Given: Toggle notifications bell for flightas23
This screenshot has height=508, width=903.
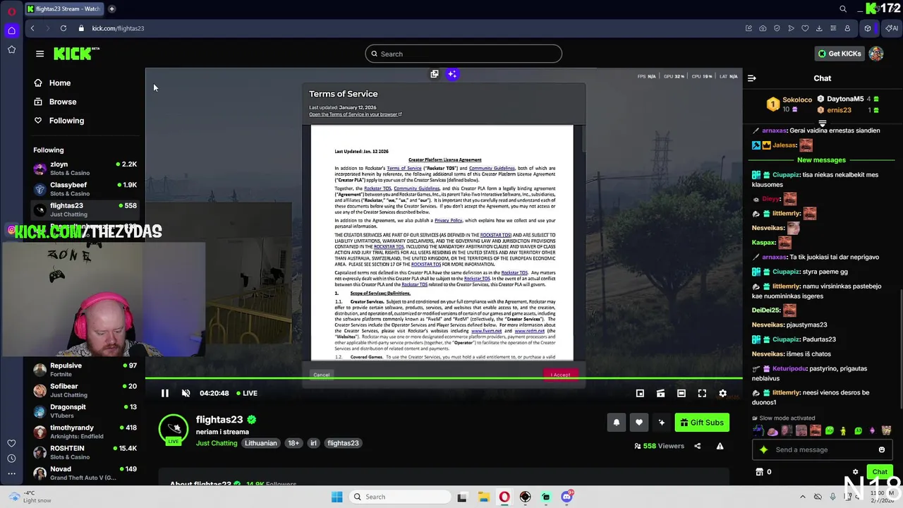Looking at the screenshot, I should coord(616,422).
